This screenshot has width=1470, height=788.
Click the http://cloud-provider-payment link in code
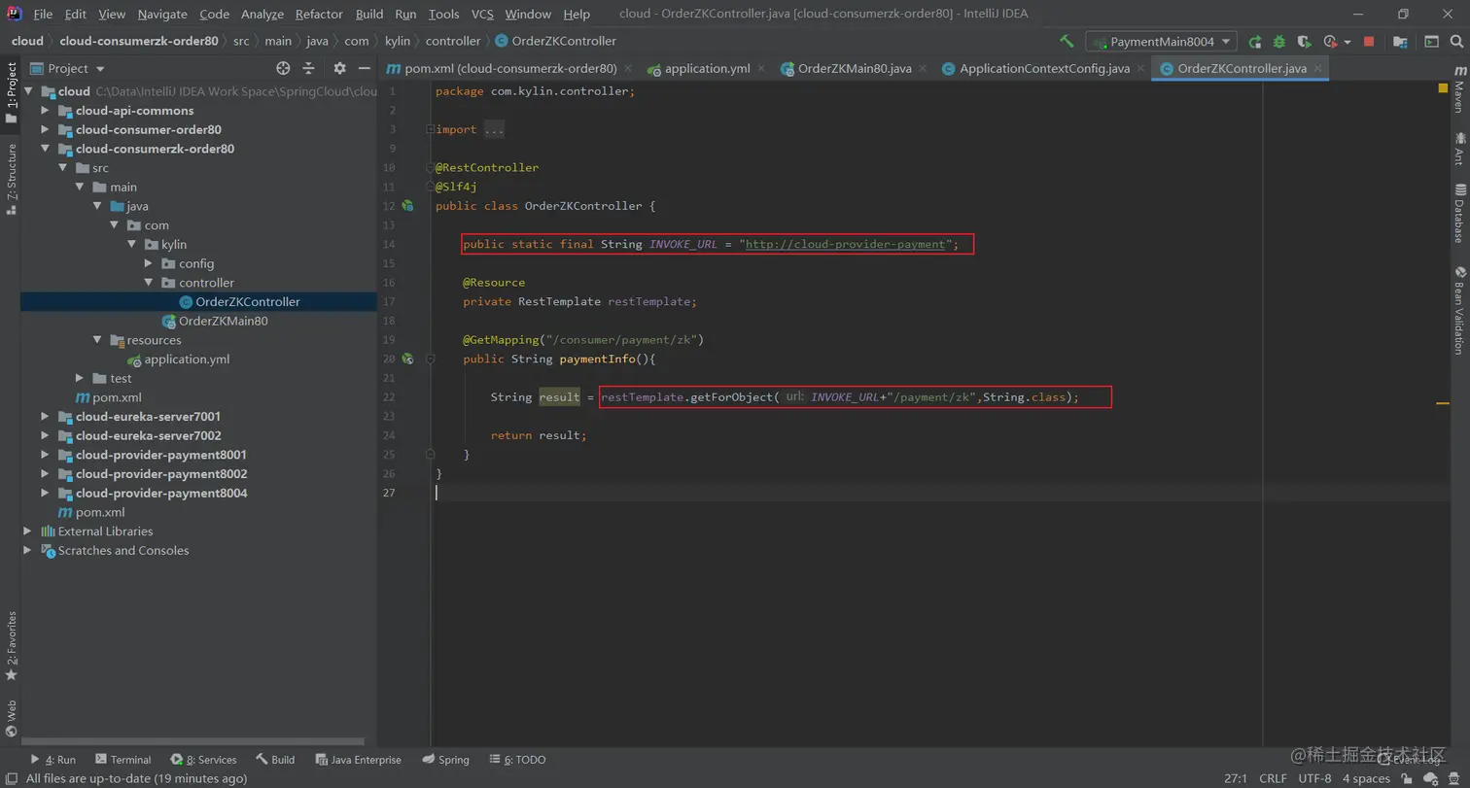tap(845, 244)
